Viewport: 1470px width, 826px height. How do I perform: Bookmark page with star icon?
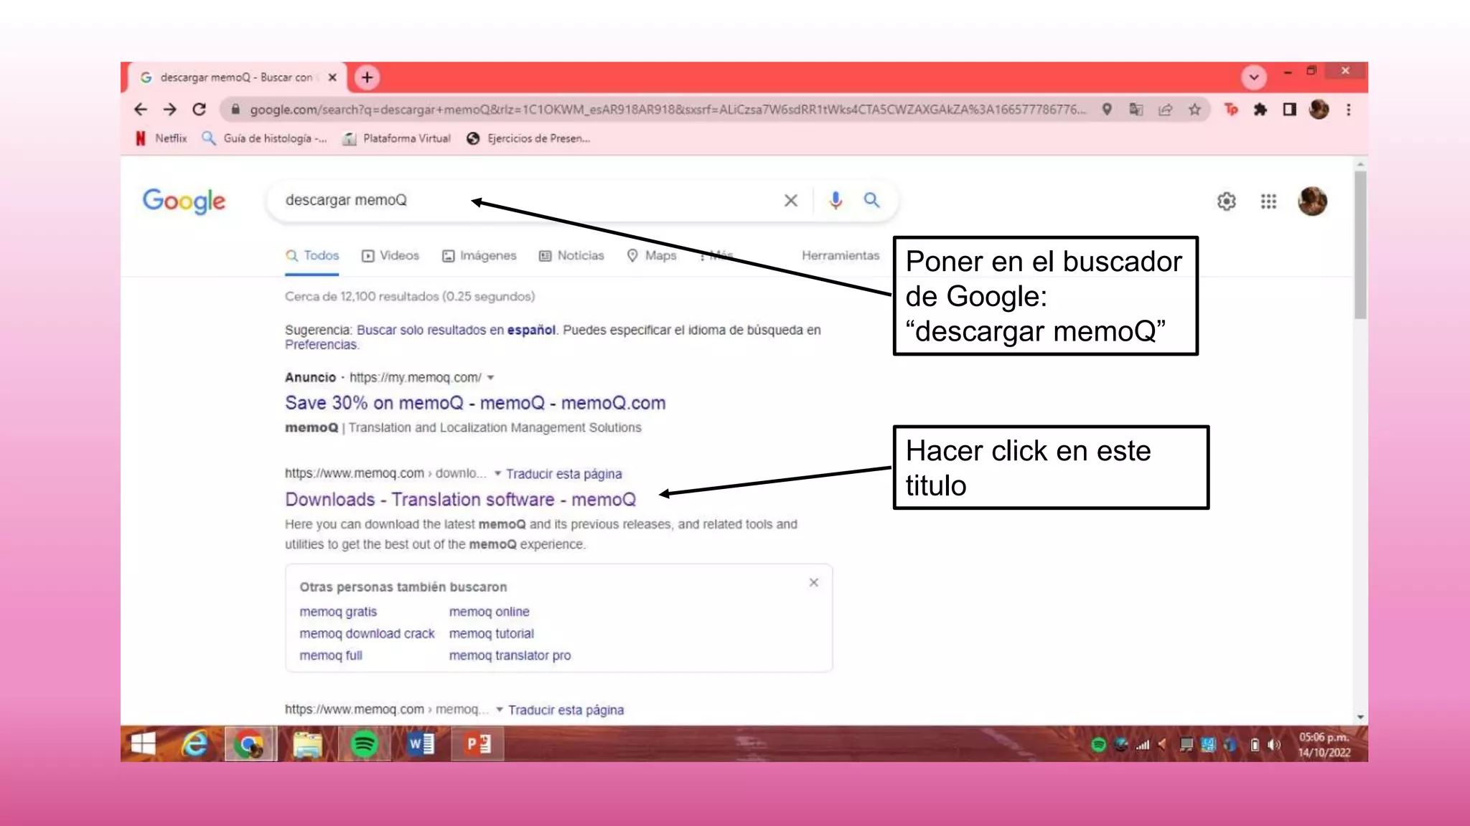tap(1194, 110)
